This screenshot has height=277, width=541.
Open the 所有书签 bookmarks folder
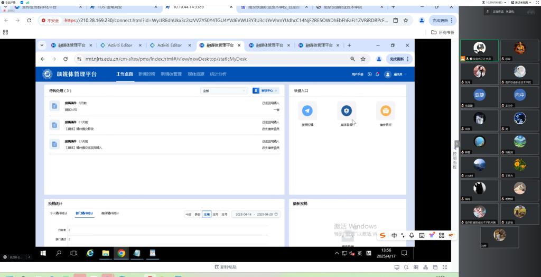coord(443,32)
